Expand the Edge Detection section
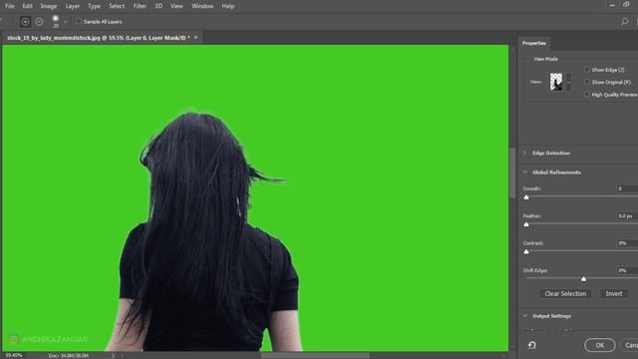The width and height of the screenshot is (638, 359). (525, 153)
